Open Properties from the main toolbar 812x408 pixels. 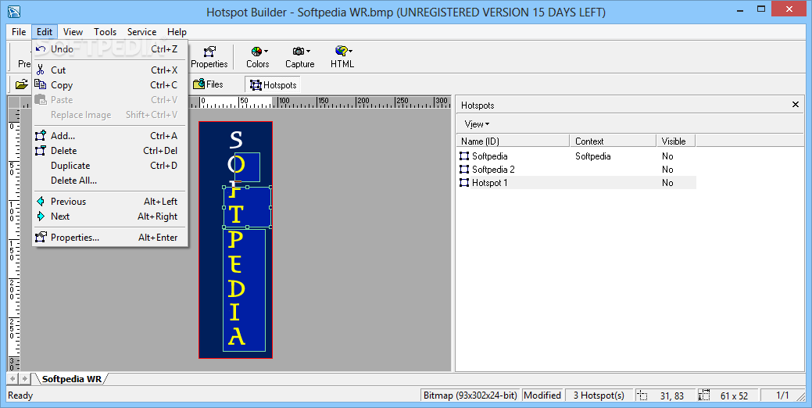(x=209, y=57)
